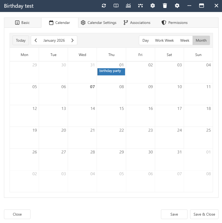222x223 pixels.
Task: Jump to today's date with the Today button
Action: point(20,40)
